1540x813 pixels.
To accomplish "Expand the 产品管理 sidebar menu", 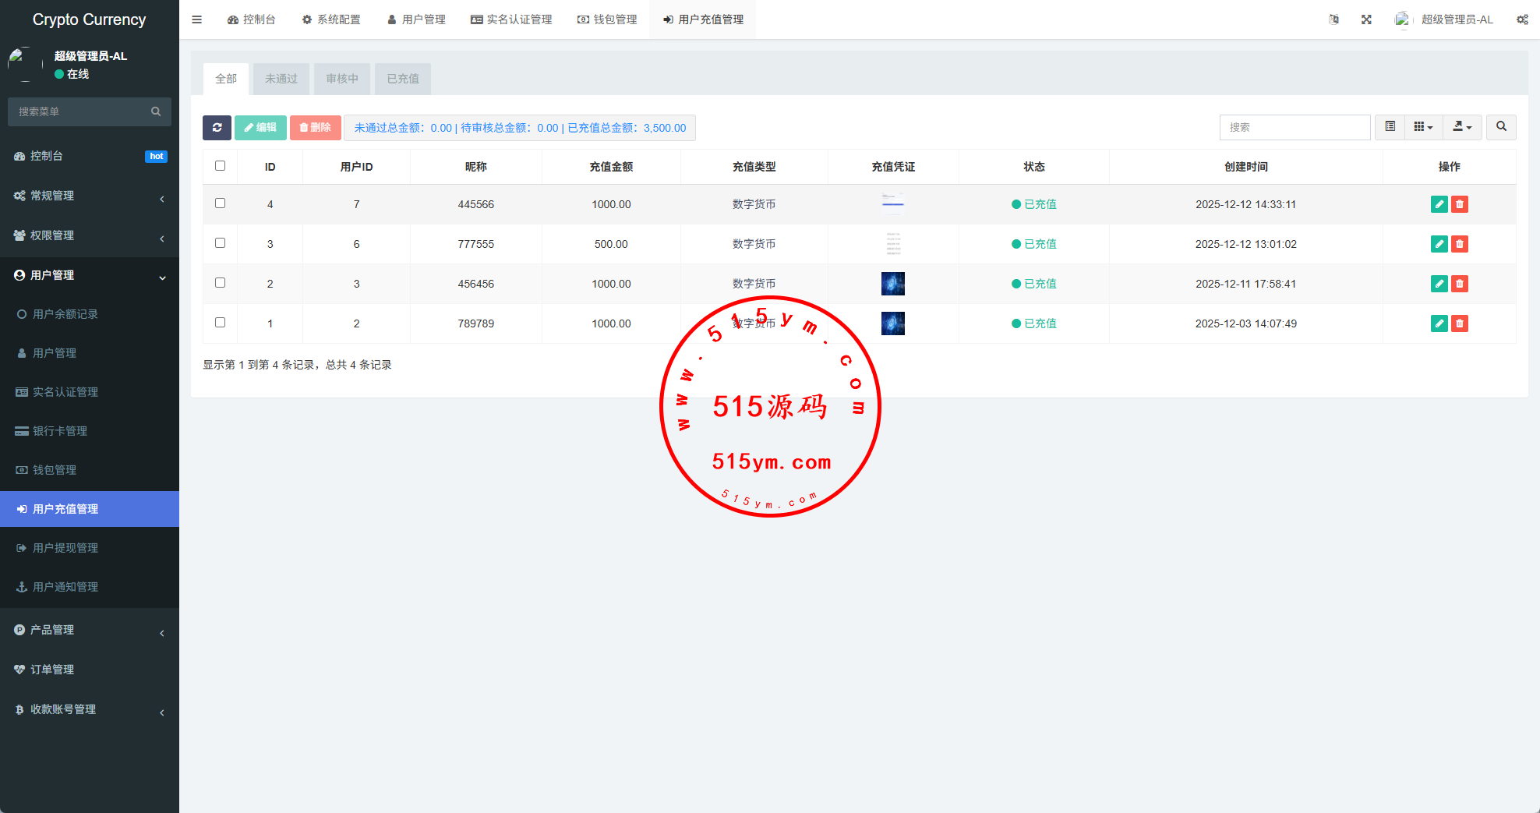I will 90,630.
